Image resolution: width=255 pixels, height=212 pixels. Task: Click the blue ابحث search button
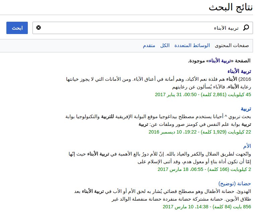17,28
